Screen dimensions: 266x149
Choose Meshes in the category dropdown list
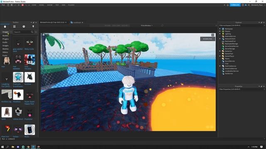[x=5, y=49]
